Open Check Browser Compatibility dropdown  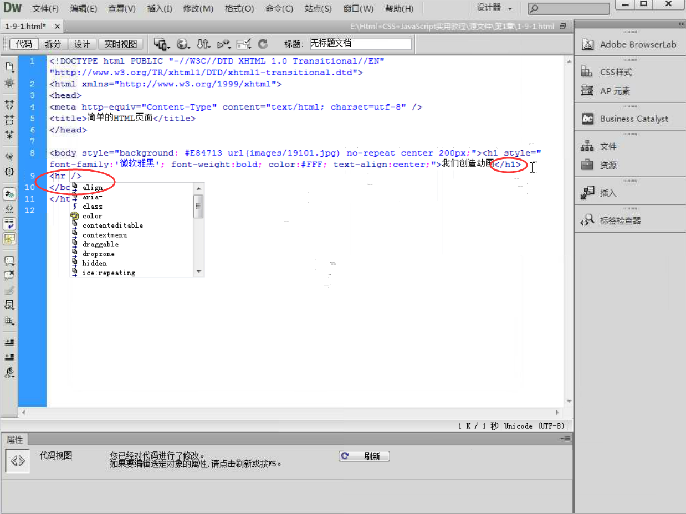(x=243, y=44)
